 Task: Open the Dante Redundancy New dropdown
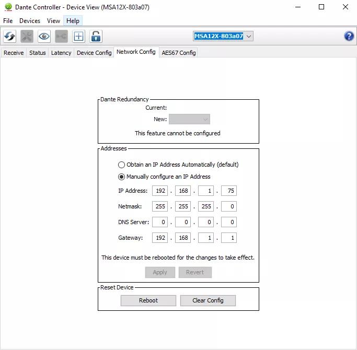pos(189,119)
